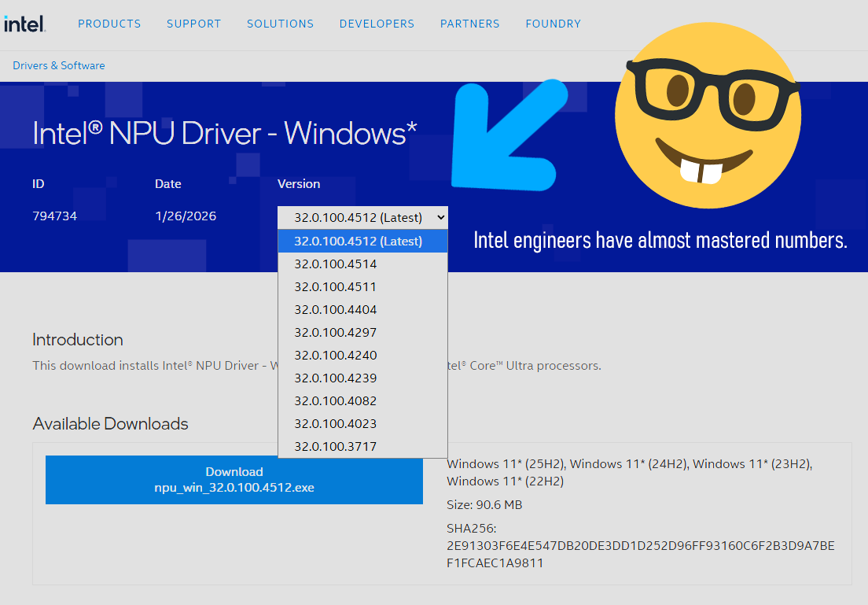Pick version 32.0.100.4404 in dropdown
The height and width of the screenshot is (605, 868).
pyautogui.click(x=336, y=310)
